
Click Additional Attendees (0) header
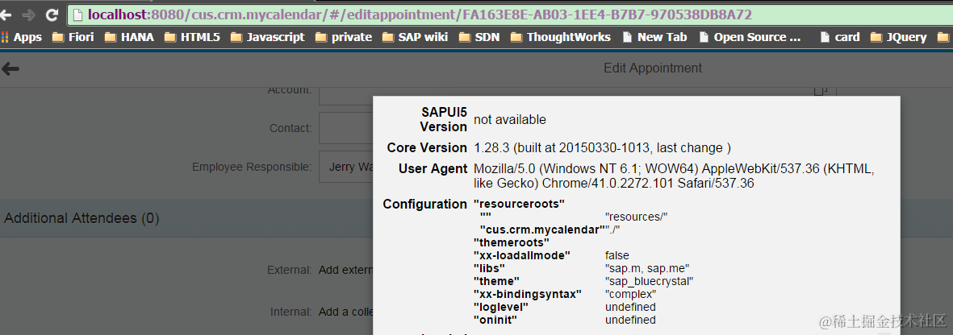tap(82, 218)
